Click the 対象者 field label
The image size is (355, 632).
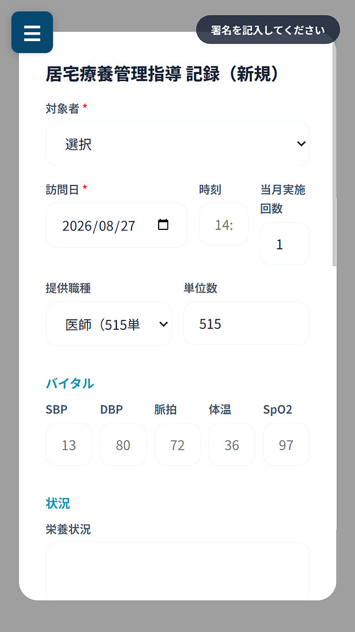click(x=62, y=108)
